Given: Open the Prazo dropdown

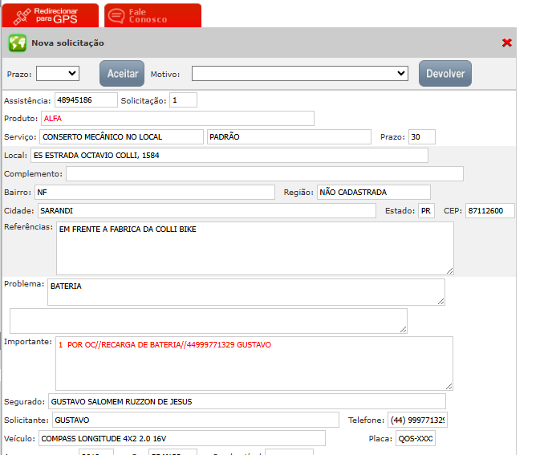Looking at the screenshot, I should click(58, 74).
